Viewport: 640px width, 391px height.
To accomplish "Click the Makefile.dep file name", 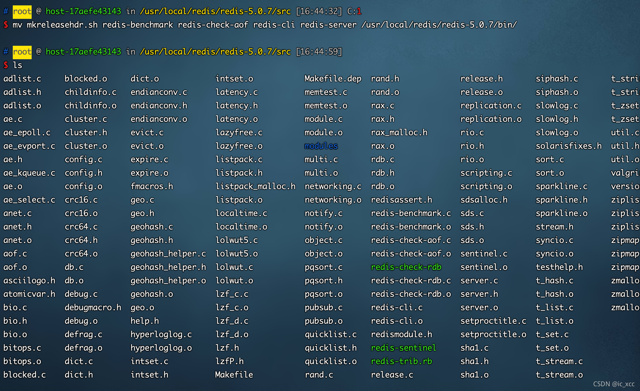I will (x=333, y=79).
